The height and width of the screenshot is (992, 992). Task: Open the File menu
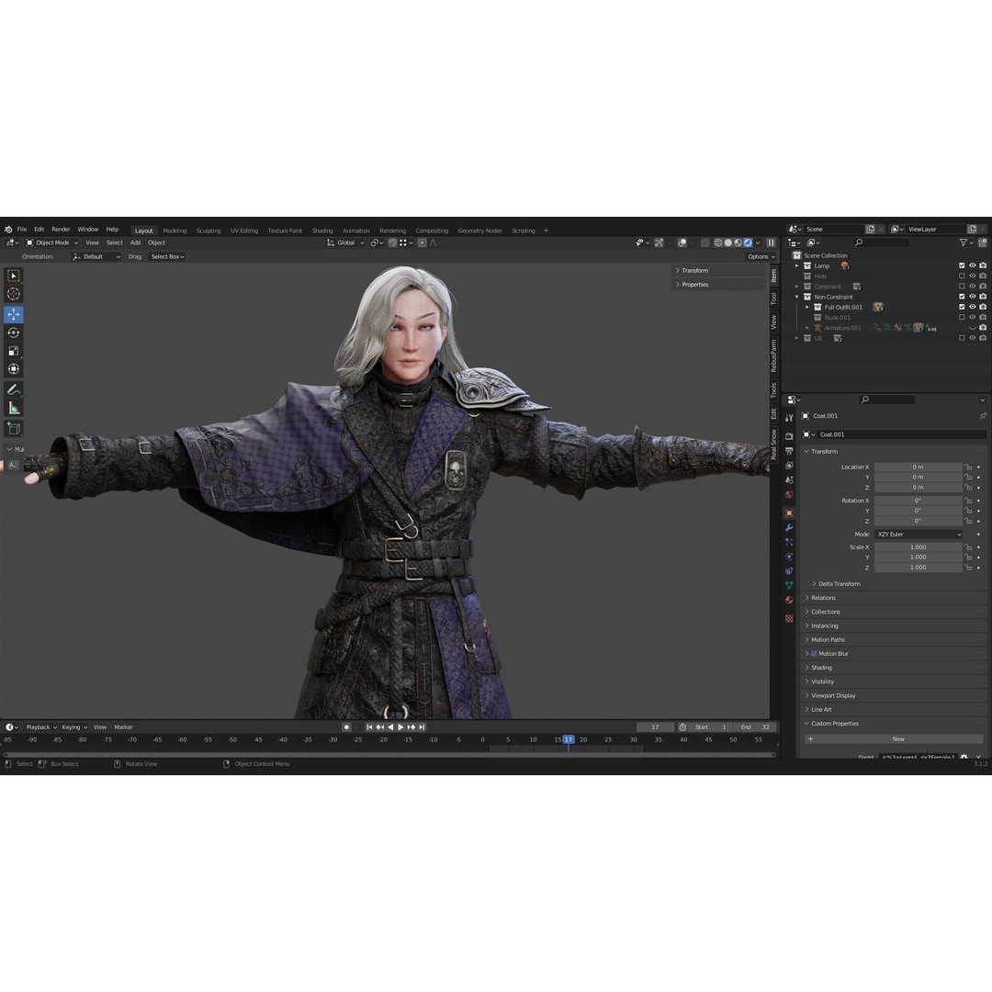(22, 230)
